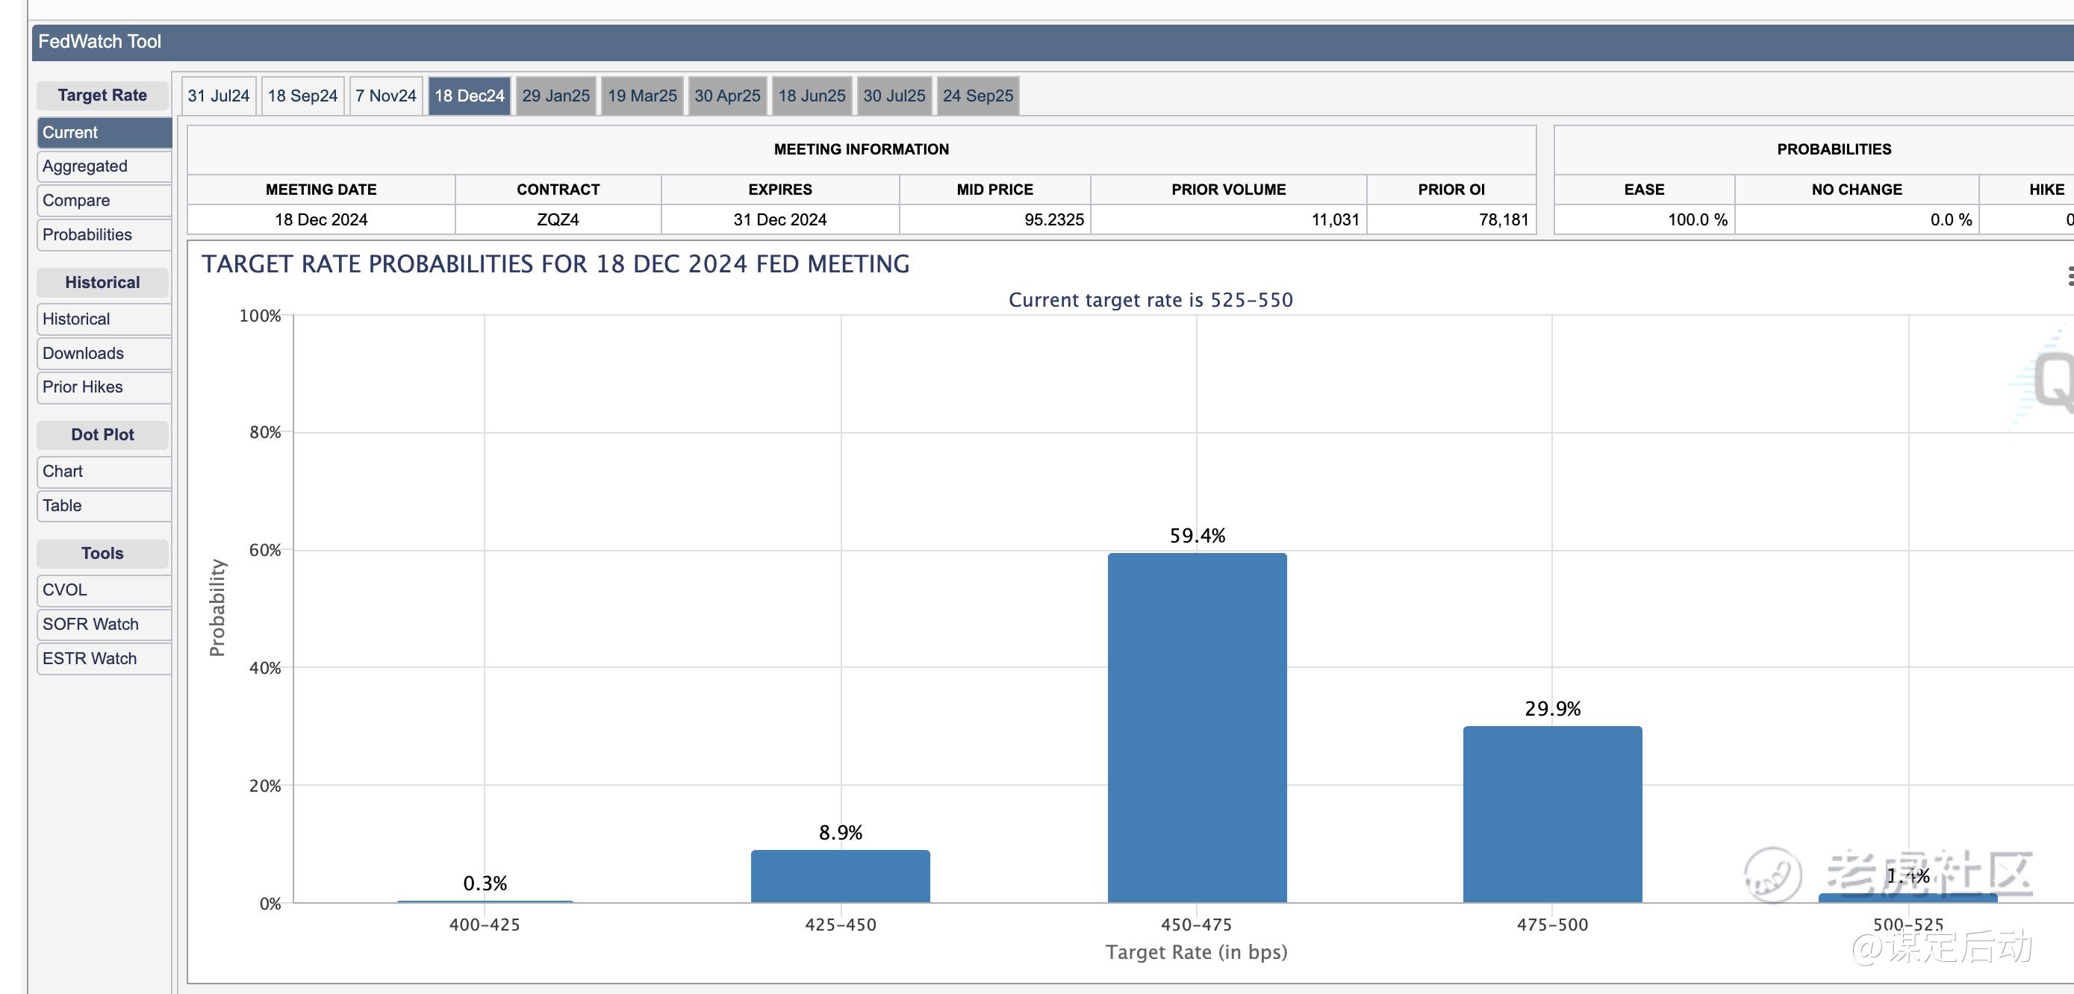
Task: Open the CVOL tool
Action: (x=105, y=590)
